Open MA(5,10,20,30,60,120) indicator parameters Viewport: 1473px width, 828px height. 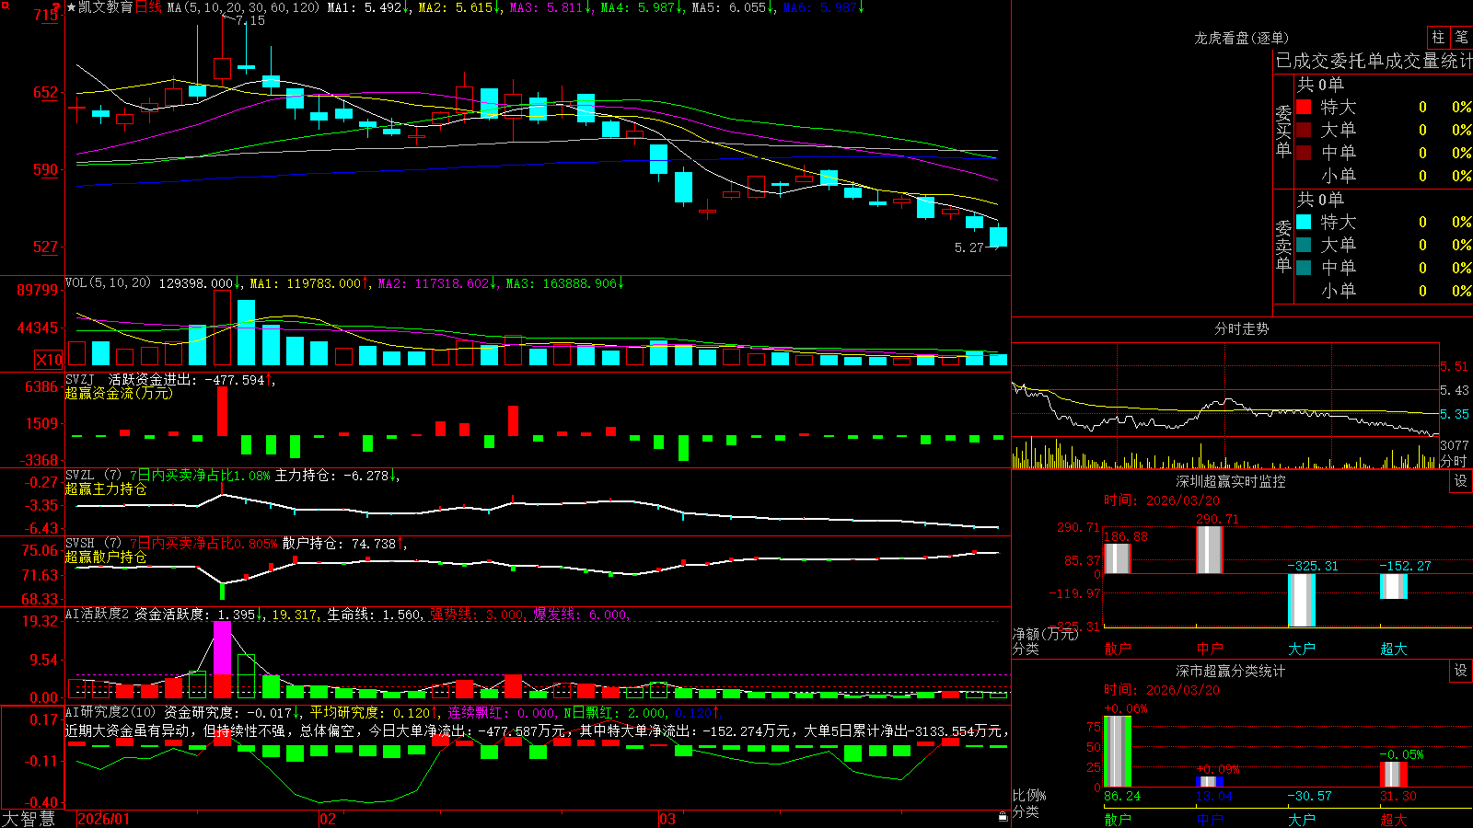coord(243,7)
